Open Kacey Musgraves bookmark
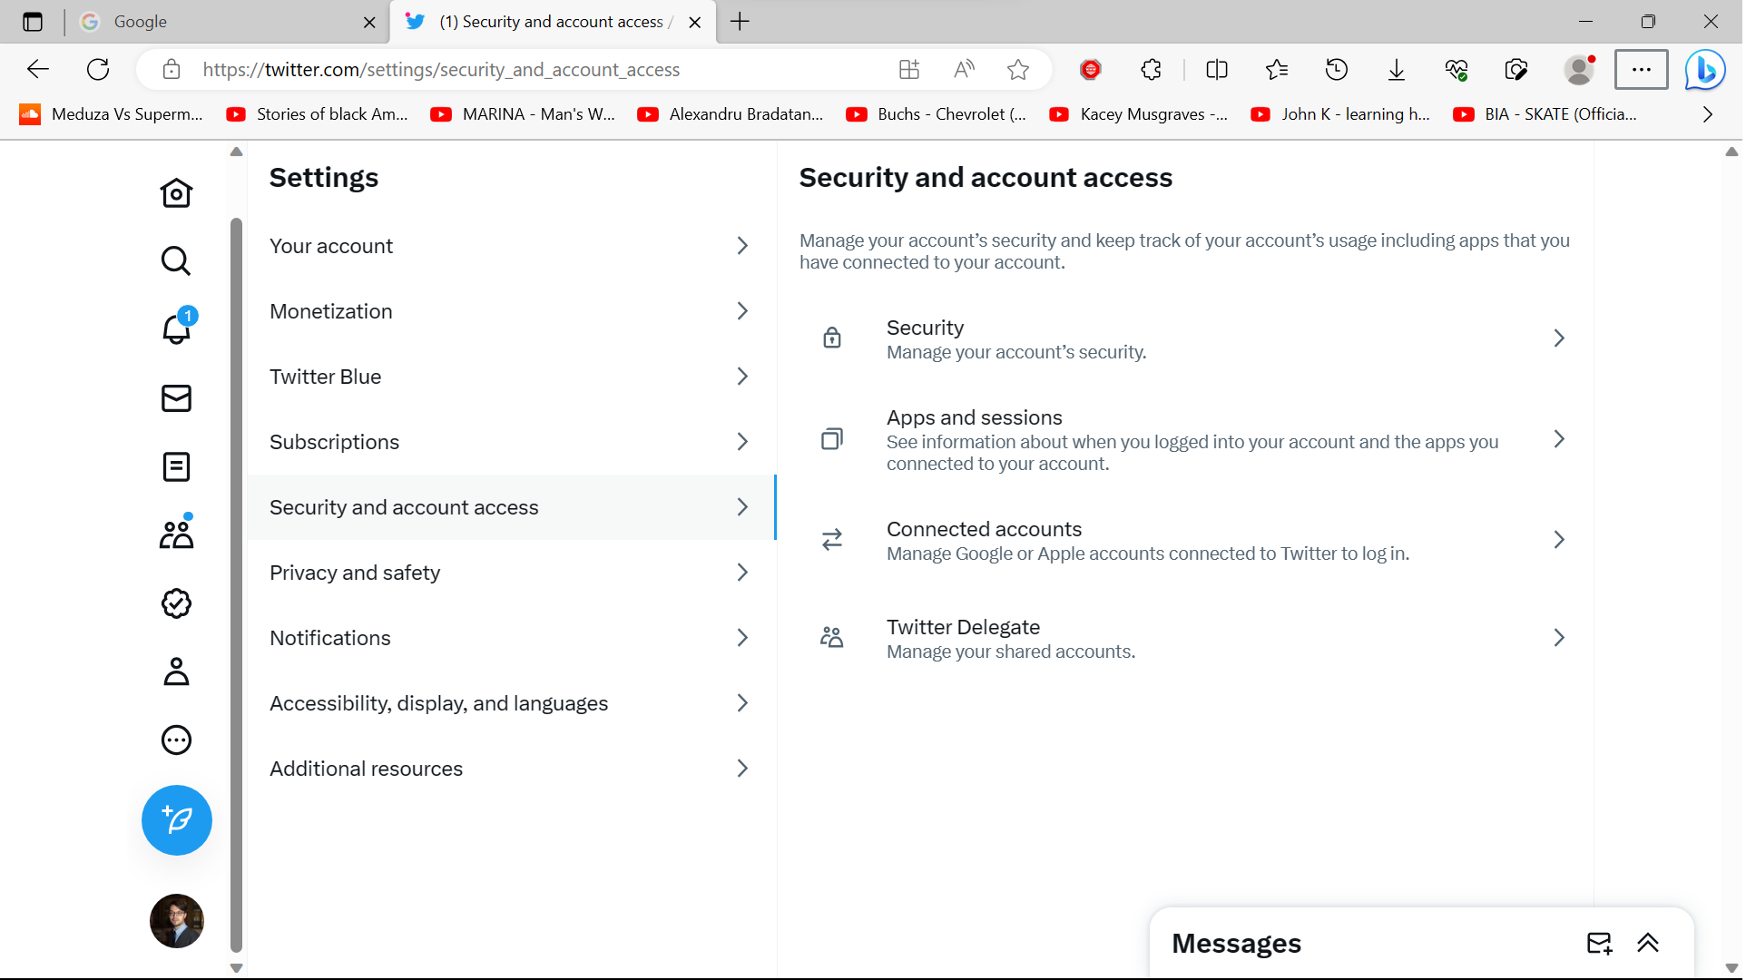 click(x=1140, y=114)
